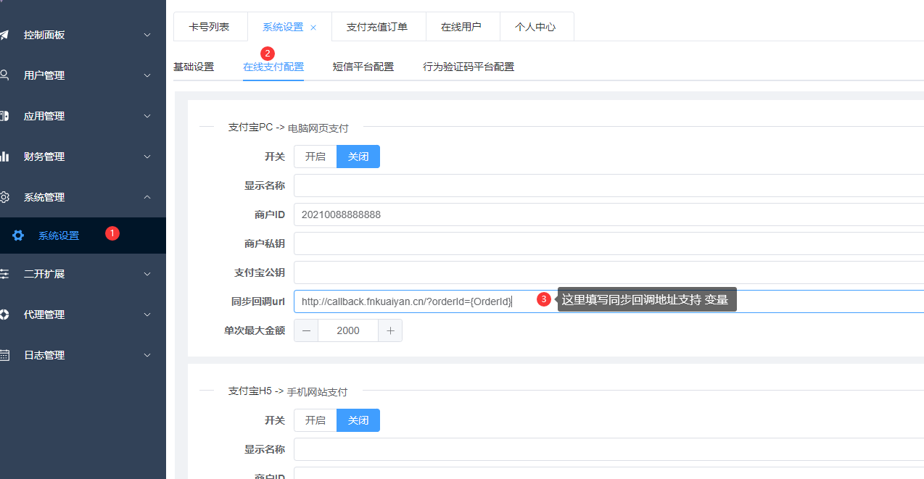Screen dimensions: 924x479
Task: Expand the 控制面板 menu chevron
Action: [x=147, y=35]
